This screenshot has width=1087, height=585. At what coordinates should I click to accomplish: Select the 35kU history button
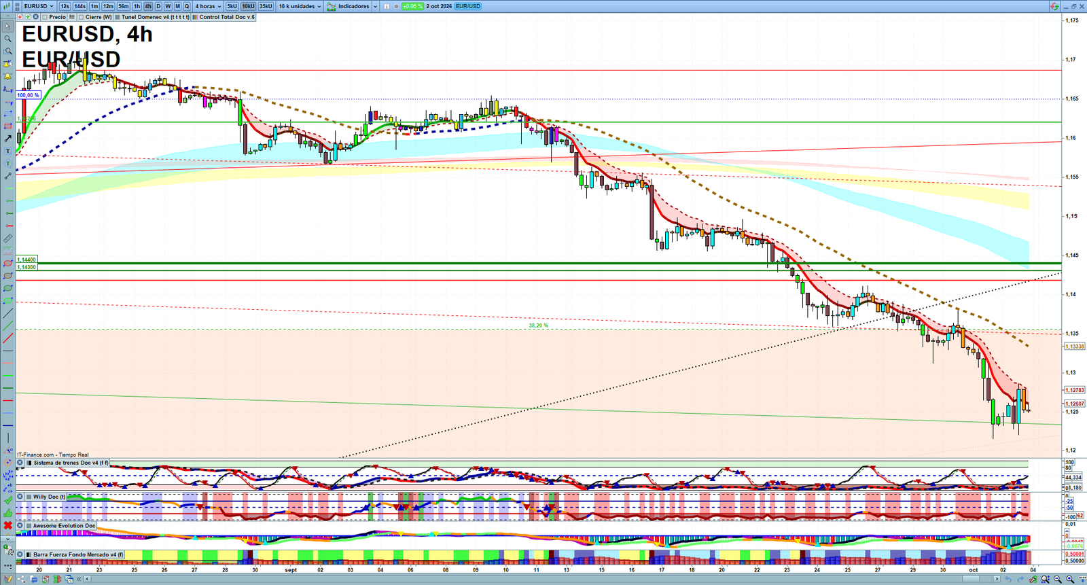pos(266,6)
